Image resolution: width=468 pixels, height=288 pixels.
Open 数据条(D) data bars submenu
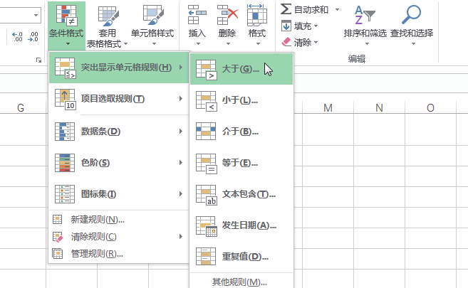(x=119, y=132)
